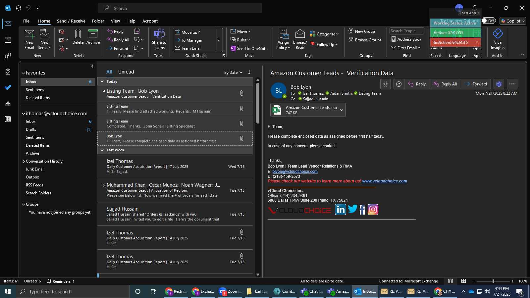Open Zoom app in taskbar
This screenshot has width=530, height=298.
point(230,291)
